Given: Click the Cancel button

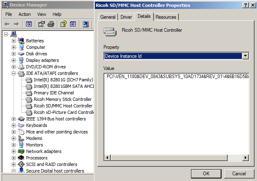Looking at the screenshot, I should click(x=239, y=173).
